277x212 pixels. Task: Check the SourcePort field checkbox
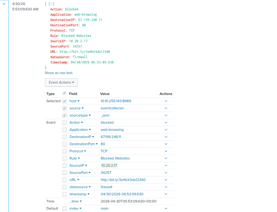coord(65,173)
